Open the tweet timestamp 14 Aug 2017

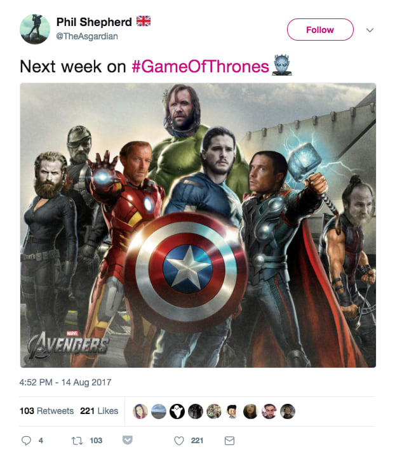(65, 382)
